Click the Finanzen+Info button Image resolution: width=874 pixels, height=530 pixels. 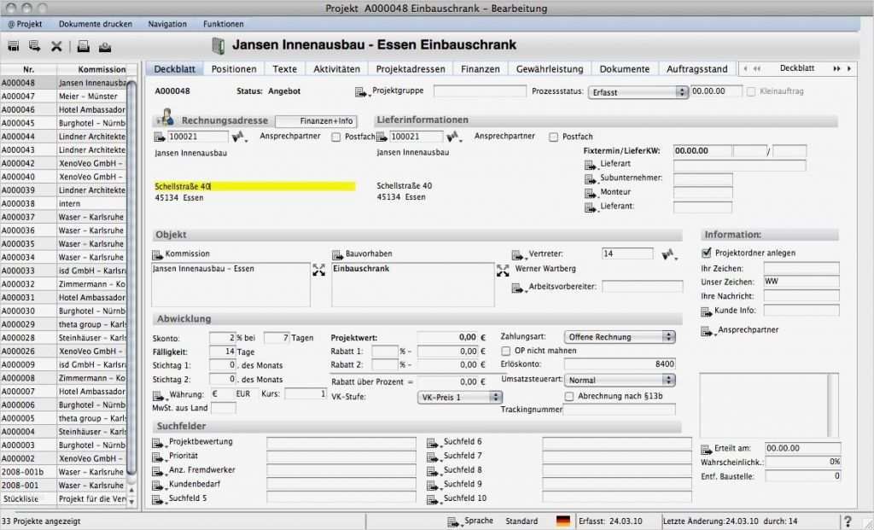[316, 121]
